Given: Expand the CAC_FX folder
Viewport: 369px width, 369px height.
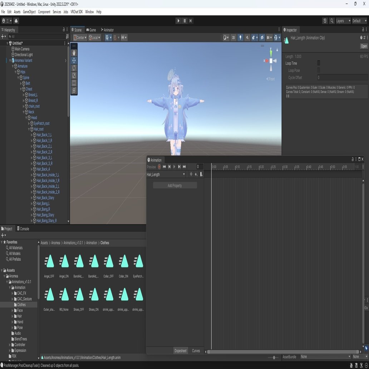Looking at the screenshot, I should click(13, 293).
